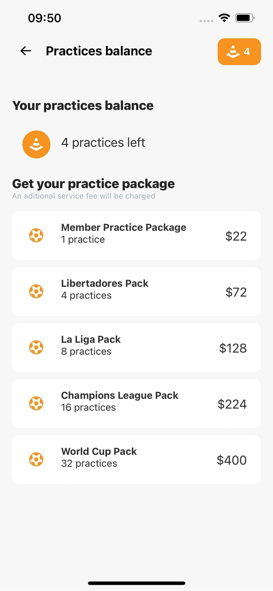Pick the La Liga Pack title
The width and height of the screenshot is (273, 591).
pyautogui.click(x=91, y=339)
